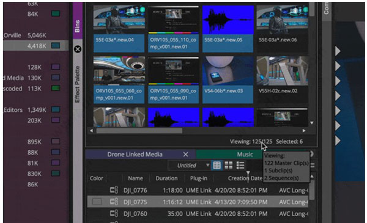This screenshot has height=223, width=367.
Task: Click teal color swatch beside 4,418K
Action: tap(56, 46)
